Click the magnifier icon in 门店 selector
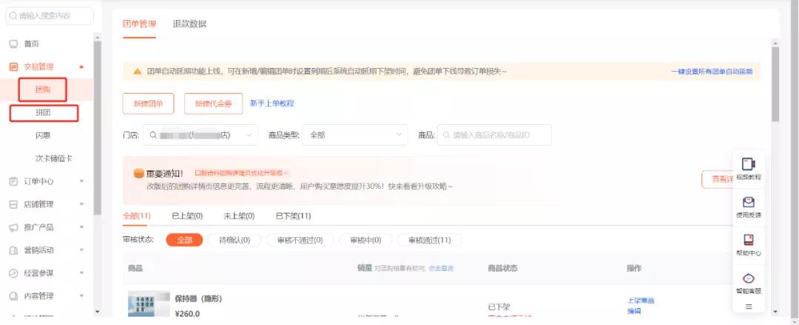The width and height of the screenshot is (799, 325). (153, 135)
